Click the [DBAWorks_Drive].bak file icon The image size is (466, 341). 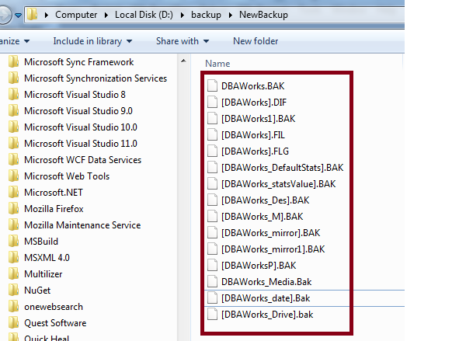coord(212,315)
